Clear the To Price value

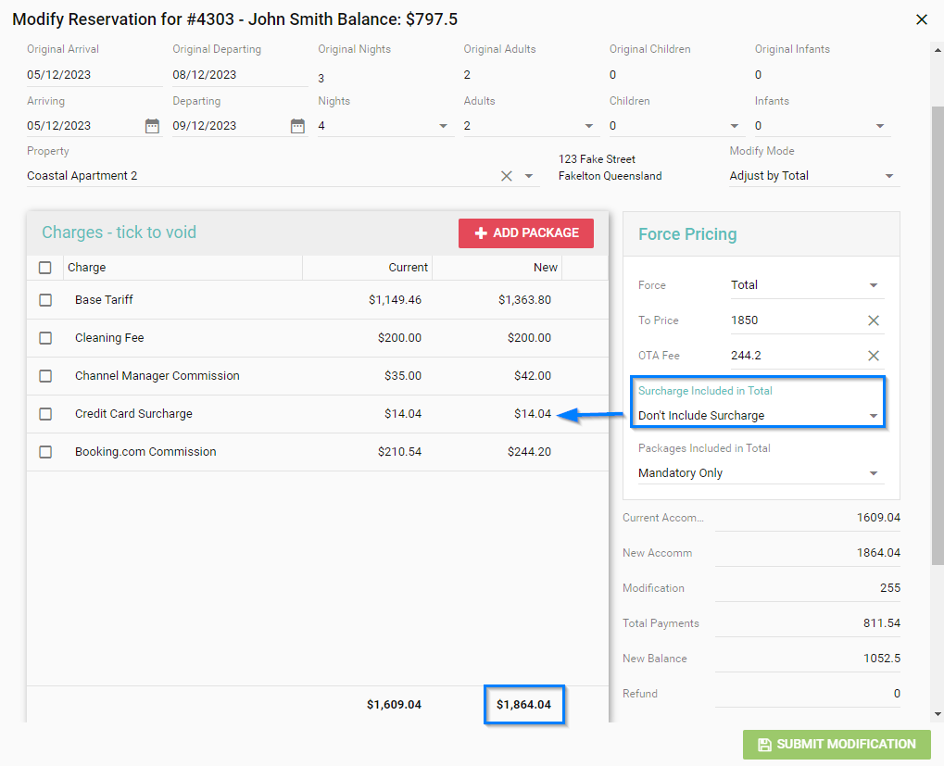tap(873, 320)
